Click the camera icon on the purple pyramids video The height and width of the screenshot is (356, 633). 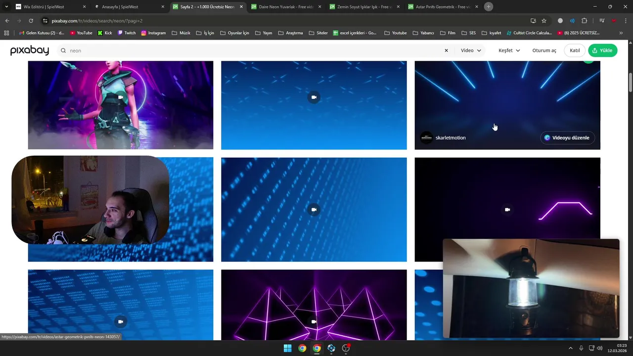click(314, 321)
